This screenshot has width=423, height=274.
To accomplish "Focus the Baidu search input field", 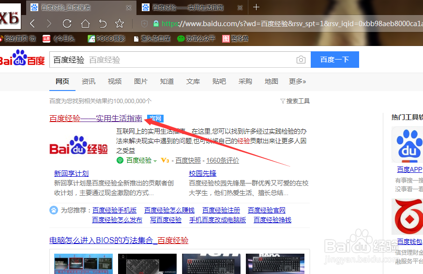I will click(x=173, y=60).
